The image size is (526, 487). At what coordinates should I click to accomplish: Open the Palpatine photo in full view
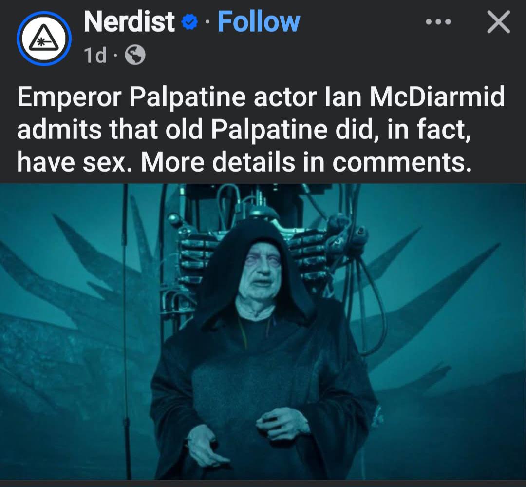[263, 331]
